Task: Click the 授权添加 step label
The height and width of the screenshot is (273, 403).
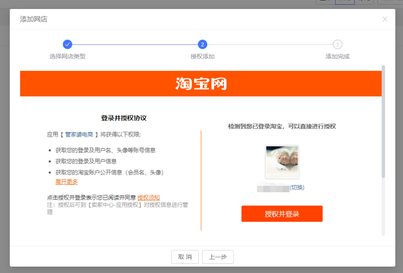Action: (x=203, y=56)
